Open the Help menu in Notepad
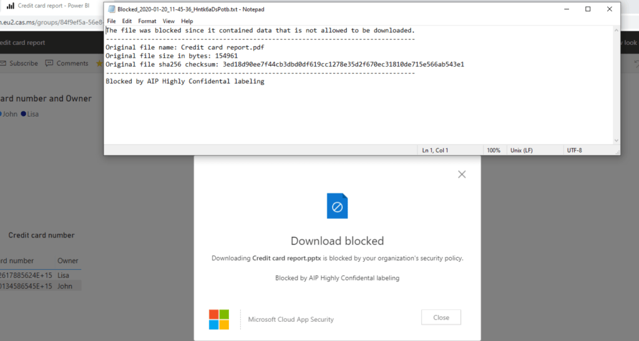This screenshot has height=341, width=639. (x=187, y=21)
